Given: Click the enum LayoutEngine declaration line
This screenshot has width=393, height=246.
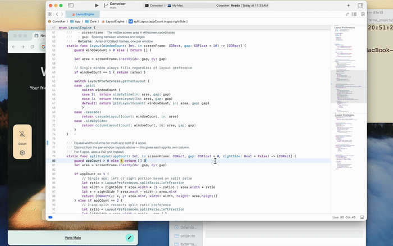Looking at the screenshot, I should coord(77,28).
